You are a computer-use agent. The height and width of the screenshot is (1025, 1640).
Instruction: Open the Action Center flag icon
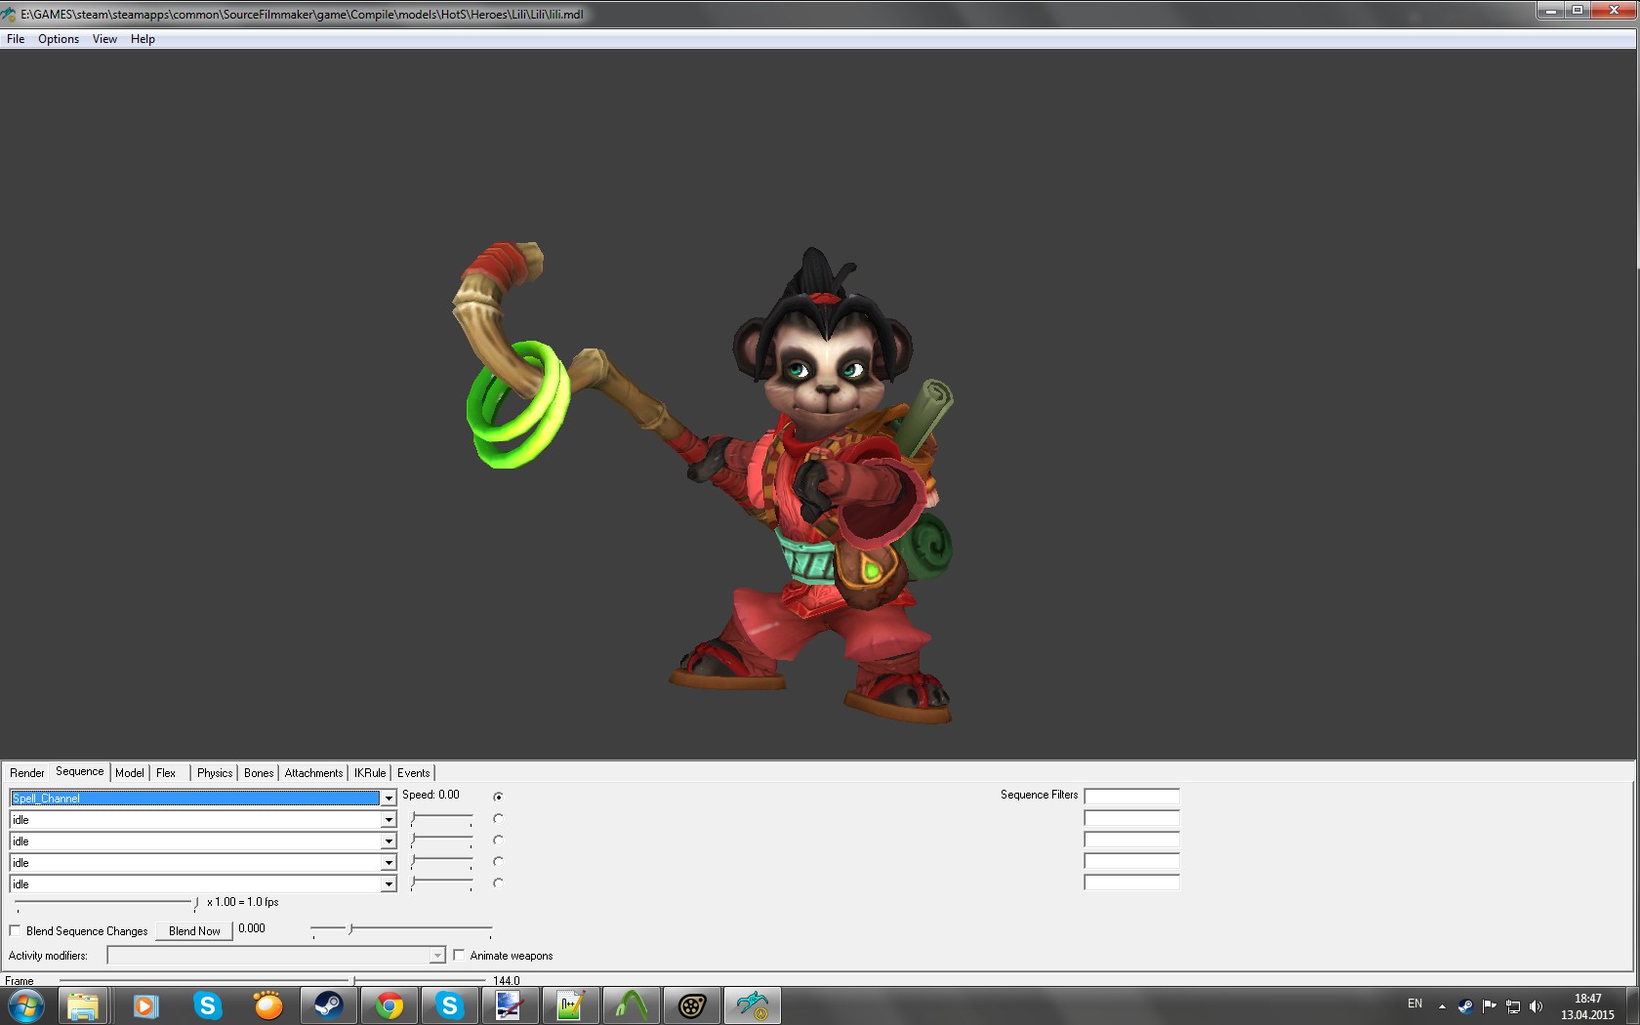pos(1489,1006)
